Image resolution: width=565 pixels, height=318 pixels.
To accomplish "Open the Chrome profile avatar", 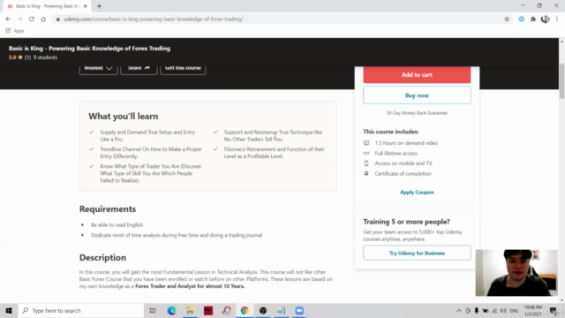I will pos(546,19).
